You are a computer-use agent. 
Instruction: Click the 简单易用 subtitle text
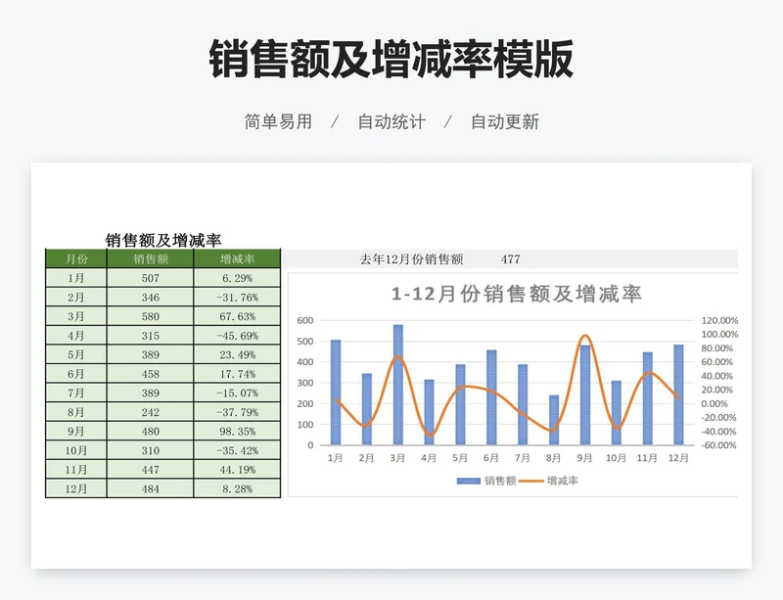point(278,121)
